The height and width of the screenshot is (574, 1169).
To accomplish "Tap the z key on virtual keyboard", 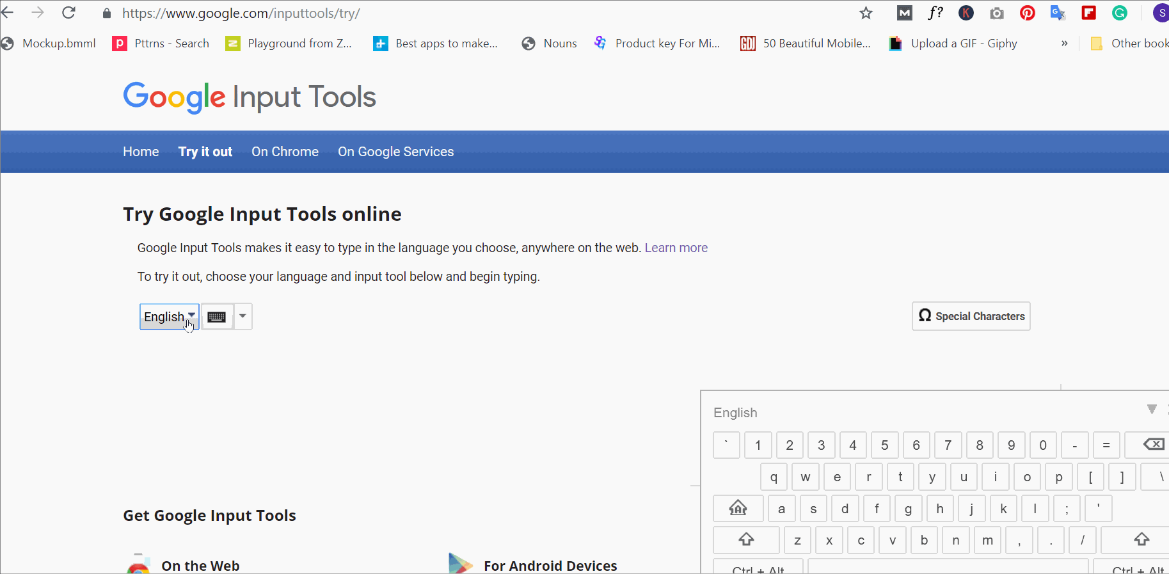I will [797, 539].
